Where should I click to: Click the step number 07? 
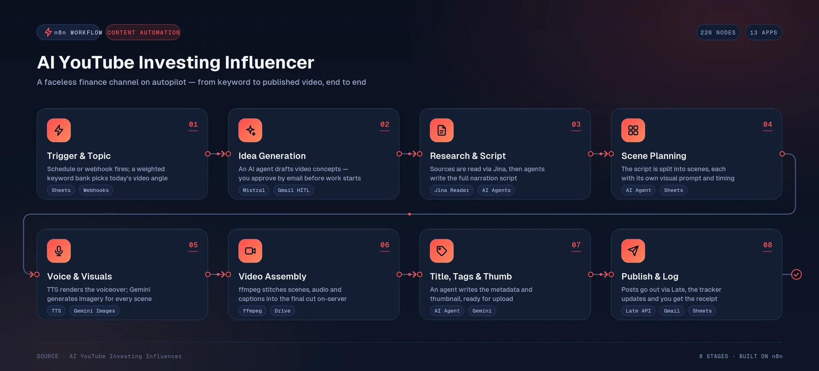coord(576,245)
